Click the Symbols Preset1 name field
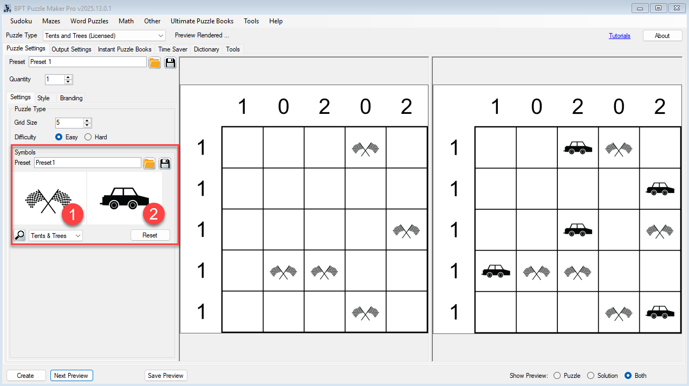Viewport: 689px width, 386px height. 87,163
